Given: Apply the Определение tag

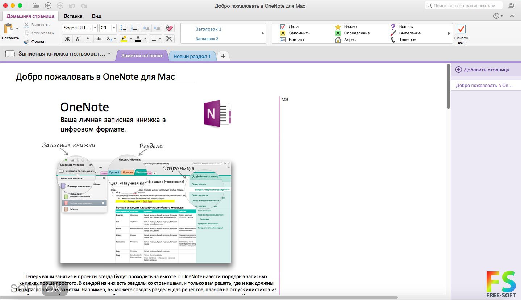Looking at the screenshot, I should pos(352,33).
